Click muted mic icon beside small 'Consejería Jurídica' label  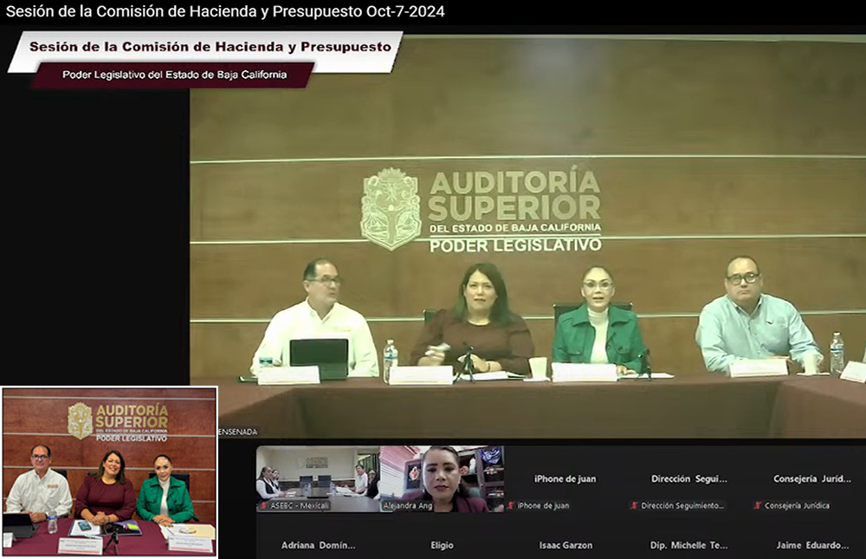coord(758,505)
